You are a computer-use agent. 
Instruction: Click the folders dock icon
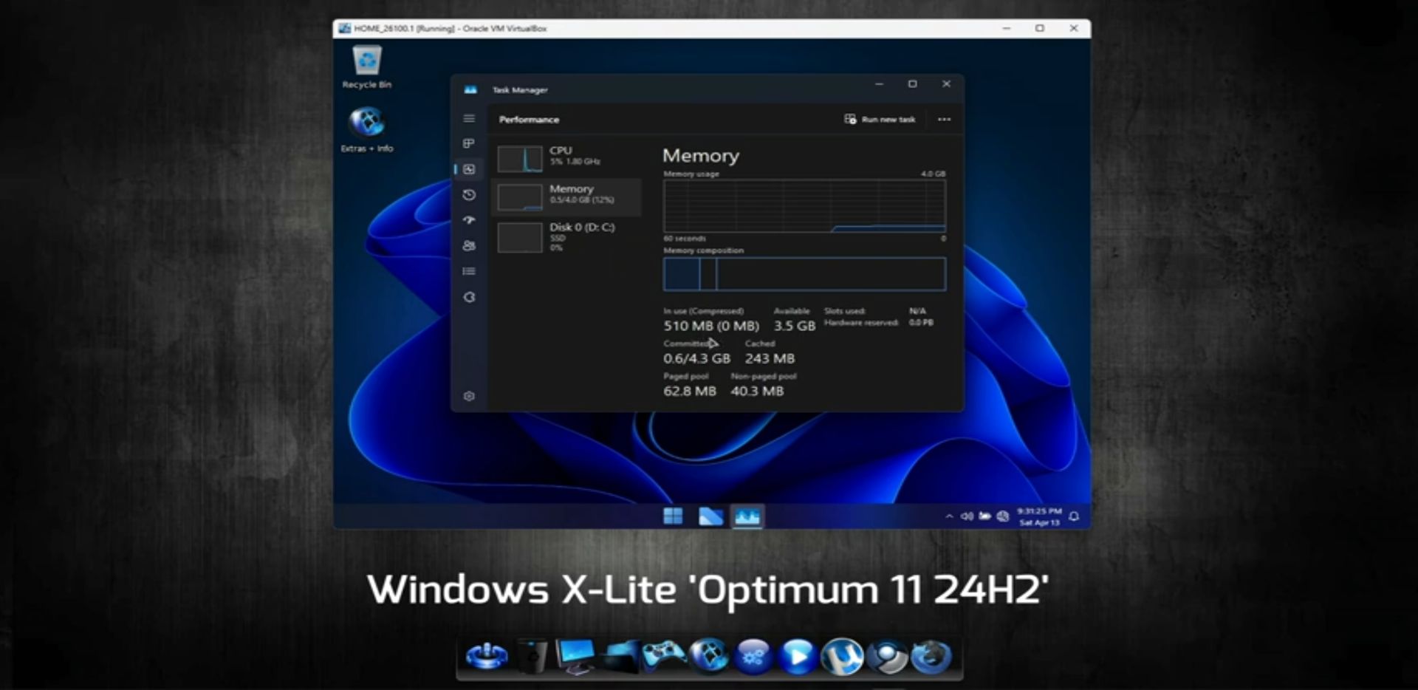(x=620, y=656)
